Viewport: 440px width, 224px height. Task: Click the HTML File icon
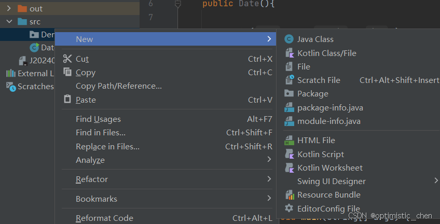[289, 140]
